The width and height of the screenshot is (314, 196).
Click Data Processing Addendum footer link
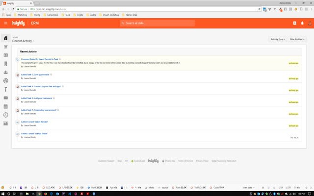[224, 161]
